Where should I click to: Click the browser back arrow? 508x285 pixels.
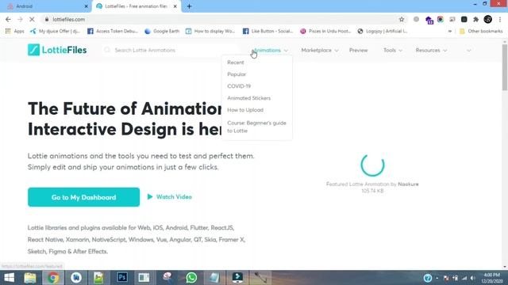[8, 19]
